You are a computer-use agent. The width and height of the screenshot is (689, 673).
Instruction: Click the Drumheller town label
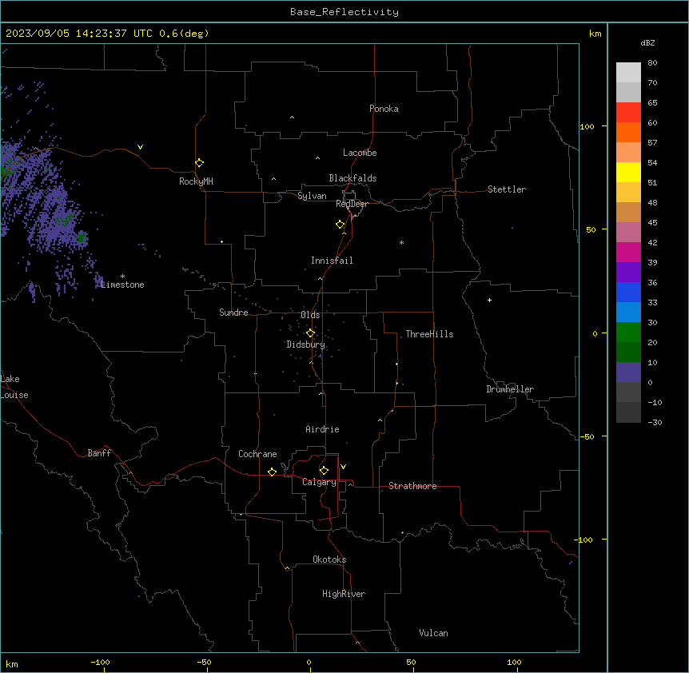coord(510,389)
